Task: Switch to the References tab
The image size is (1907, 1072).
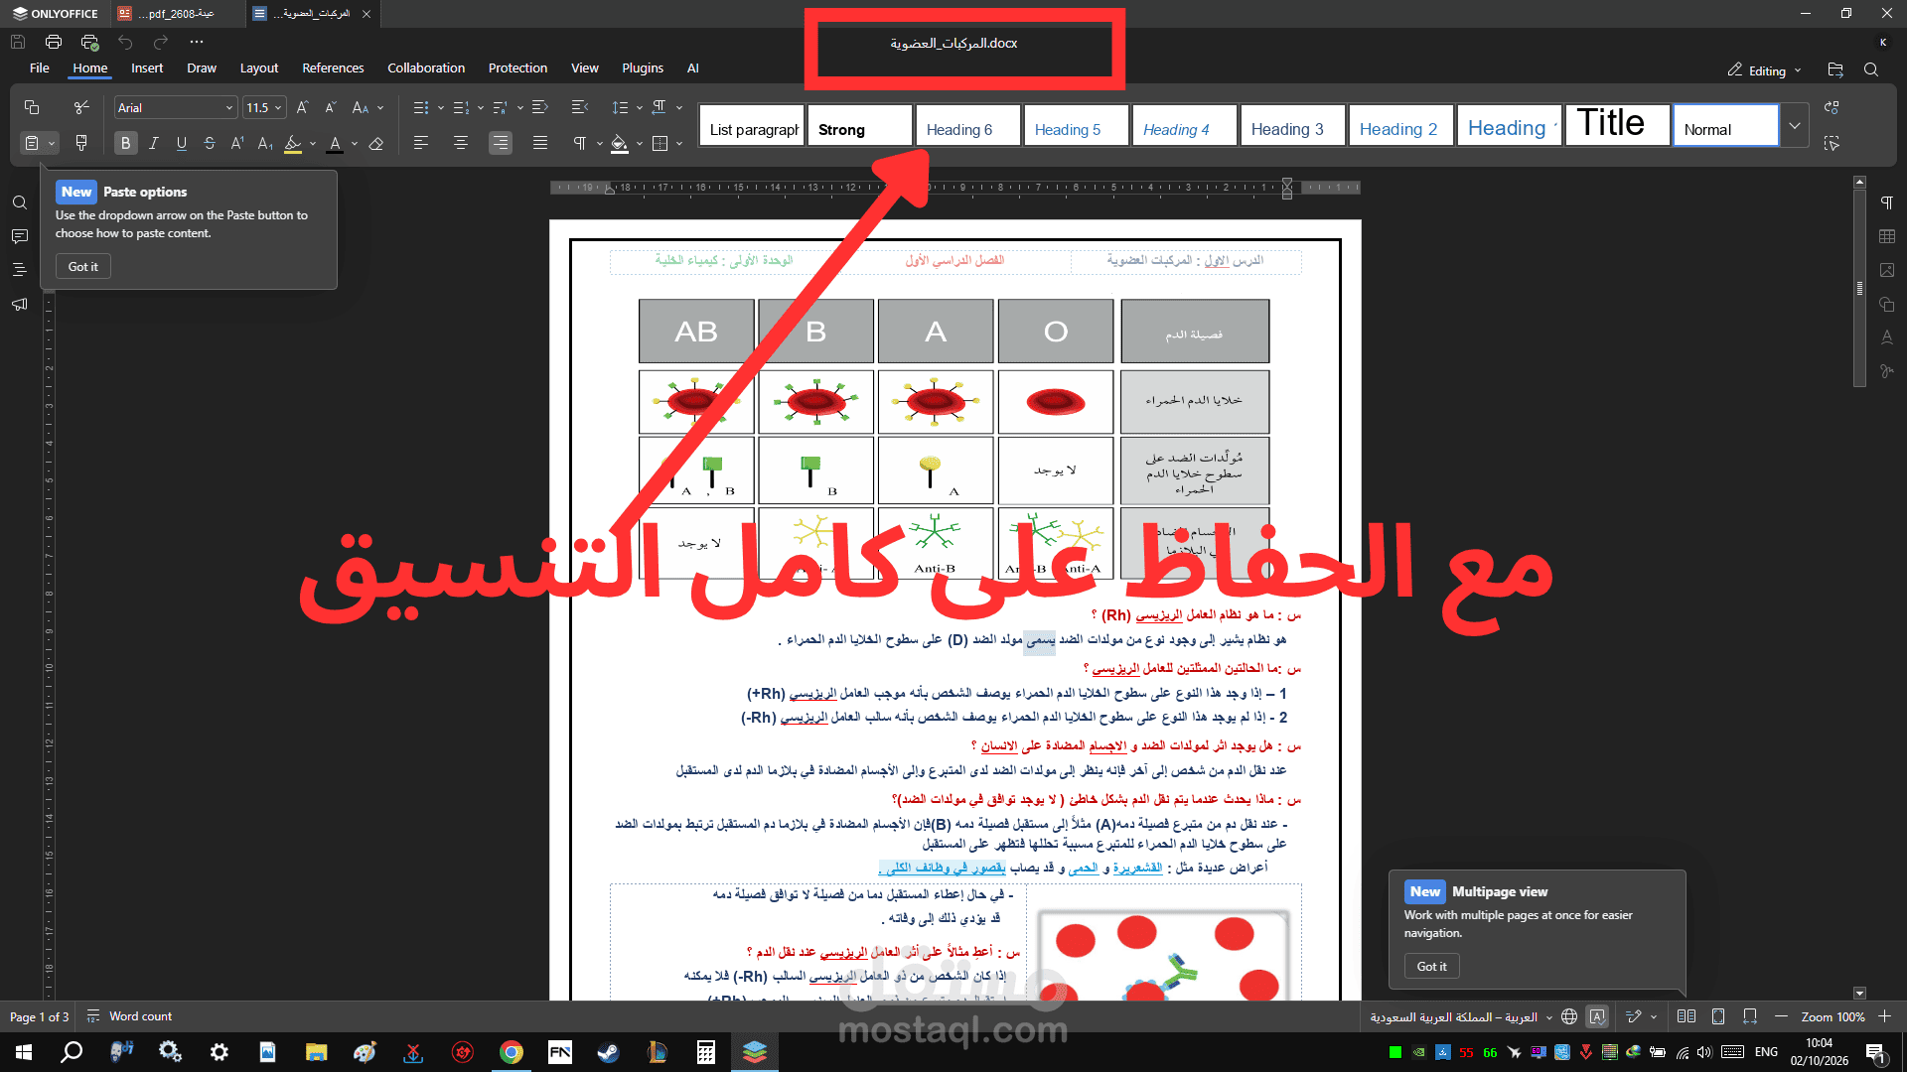Action: pos(333,67)
